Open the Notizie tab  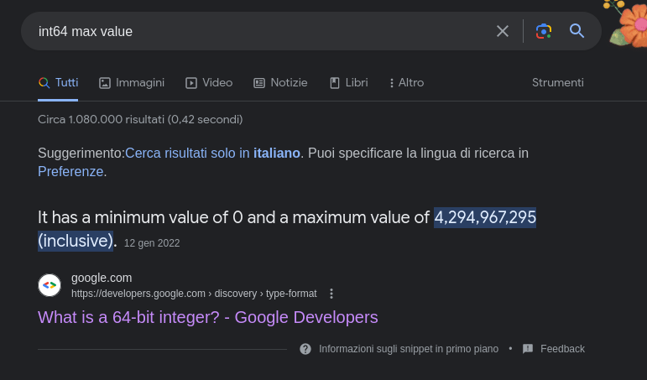(x=280, y=82)
